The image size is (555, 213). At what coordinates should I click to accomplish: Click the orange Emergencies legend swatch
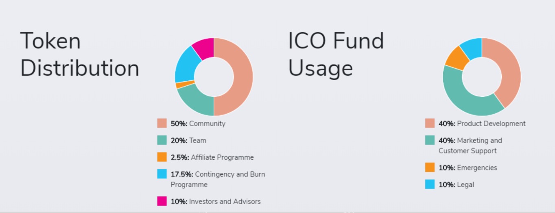coord(430,167)
